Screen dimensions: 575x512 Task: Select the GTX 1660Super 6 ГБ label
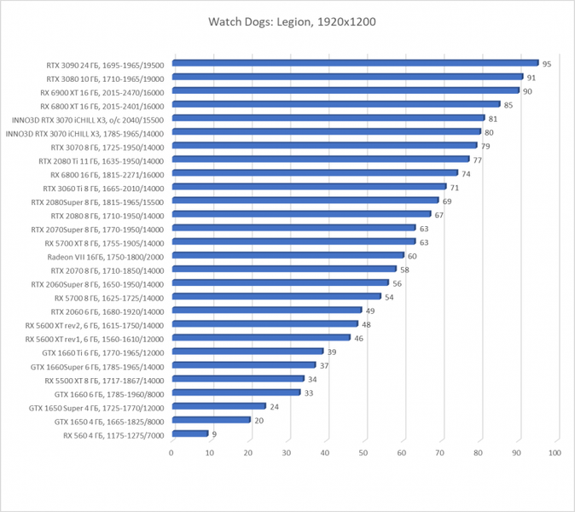(97, 367)
